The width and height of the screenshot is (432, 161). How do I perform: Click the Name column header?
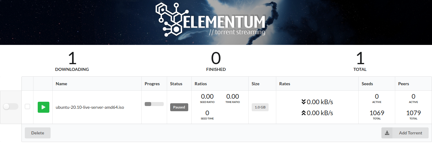(x=61, y=84)
